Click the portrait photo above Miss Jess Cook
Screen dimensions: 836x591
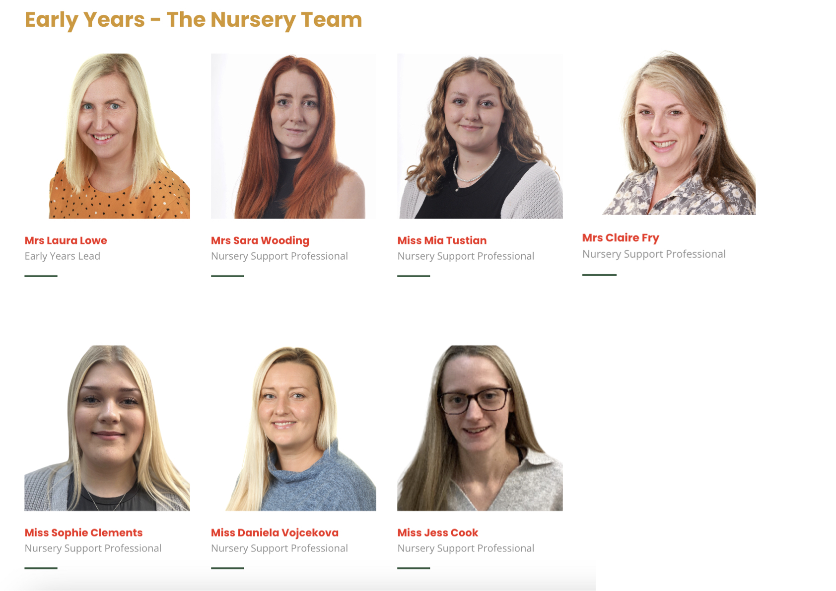[x=480, y=428]
